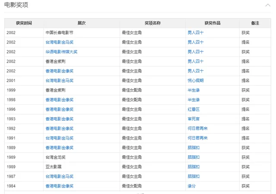Screen dimensions: 276x194
Task: Collapse the 电影奖项 section with the chevron
Action: 268,5
